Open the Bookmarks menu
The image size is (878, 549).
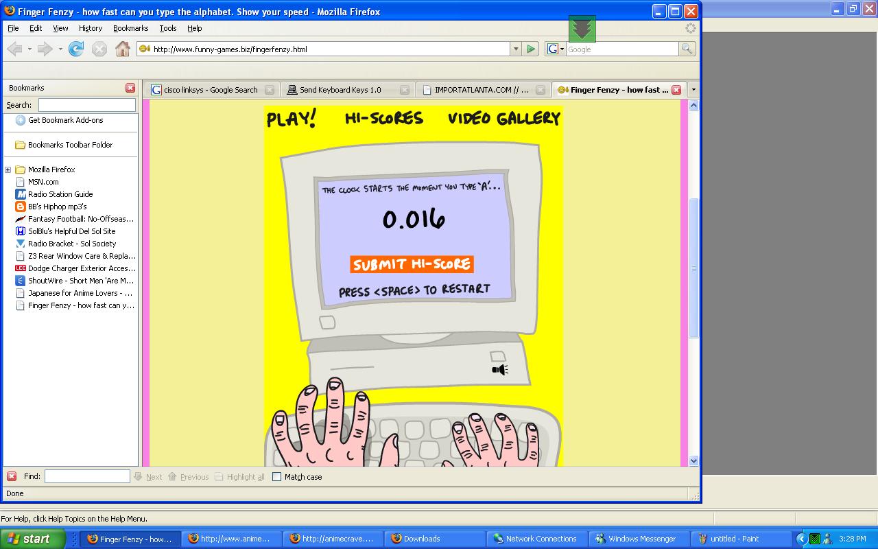tap(130, 28)
